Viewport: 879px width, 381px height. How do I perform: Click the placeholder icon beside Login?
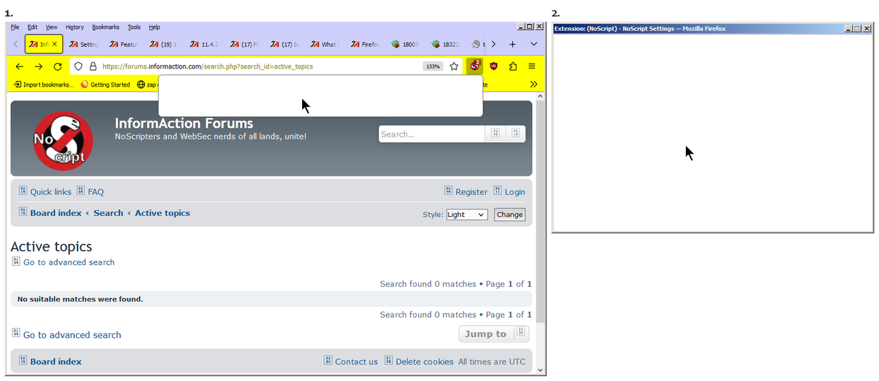pos(498,191)
